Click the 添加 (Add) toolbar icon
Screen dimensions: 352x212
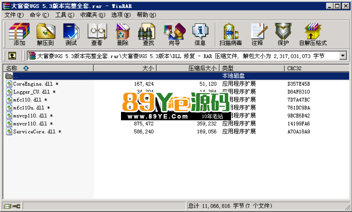coord(19,31)
